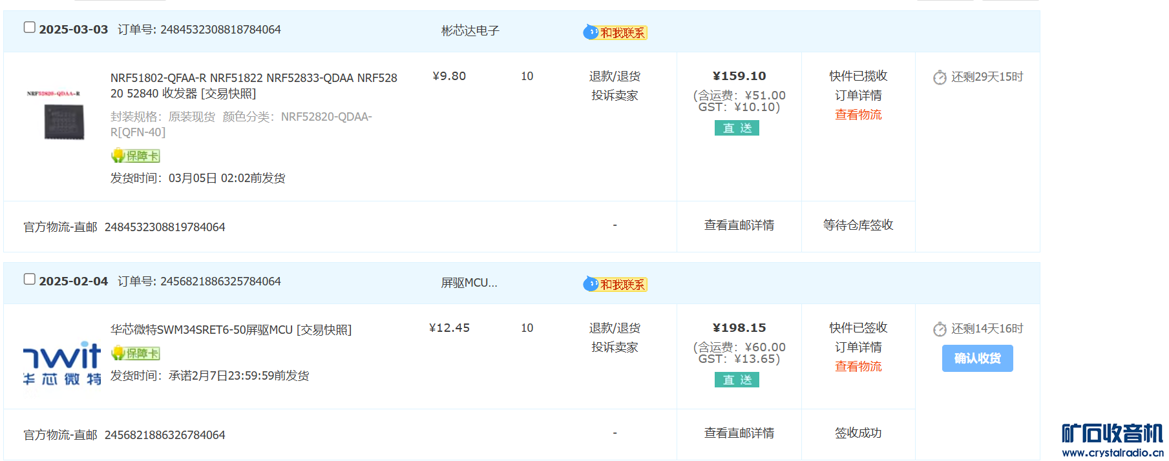Click the green 直送 tag under ¥198.15

tap(737, 380)
